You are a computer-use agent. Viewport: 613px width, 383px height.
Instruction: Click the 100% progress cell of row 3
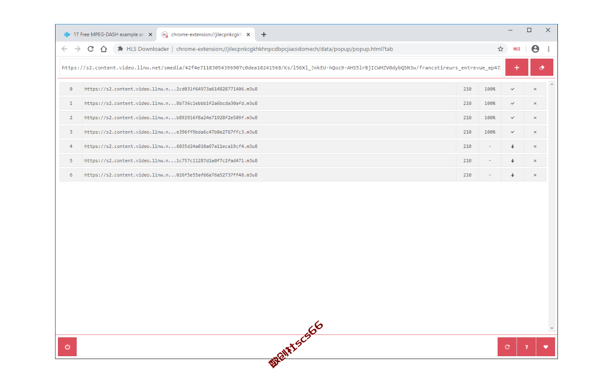[x=490, y=132]
